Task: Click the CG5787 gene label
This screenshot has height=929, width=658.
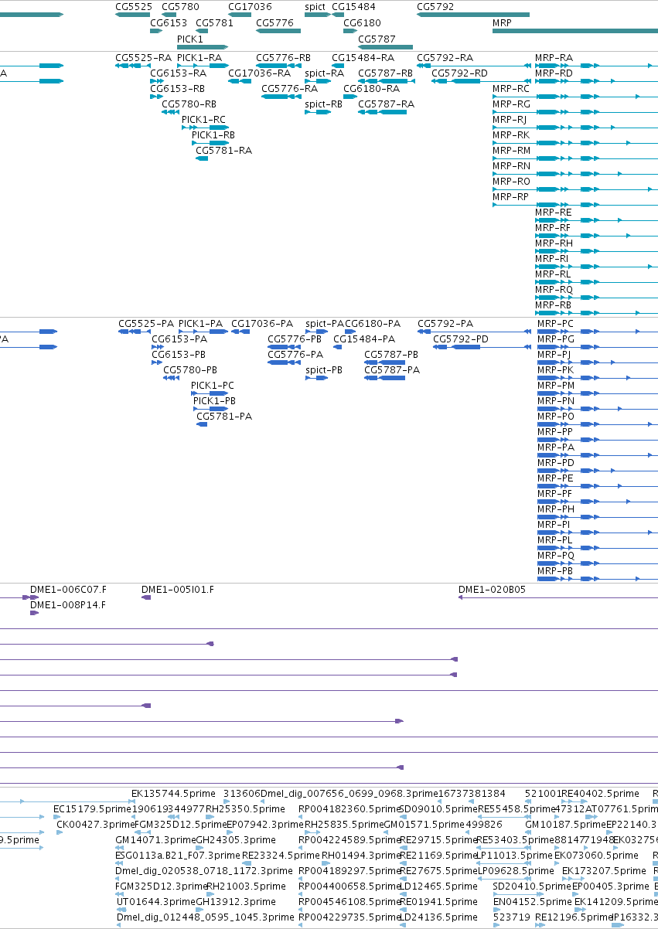Action: (x=377, y=39)
